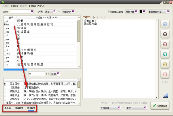Click the green app logo in title bar

click(x=3, y=2)
